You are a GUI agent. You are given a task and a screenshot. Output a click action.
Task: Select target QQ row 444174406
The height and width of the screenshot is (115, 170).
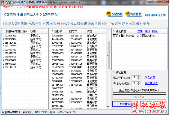pyautogui.click(x=78, y=39)
